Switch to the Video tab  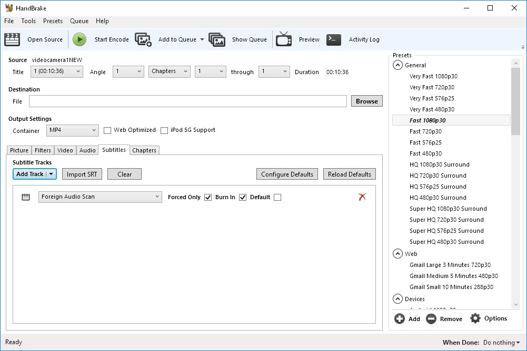tap(65, 150)
